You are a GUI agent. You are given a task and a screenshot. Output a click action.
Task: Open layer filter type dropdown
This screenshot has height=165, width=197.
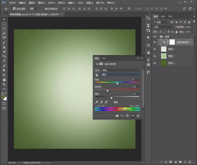[x=160, y=22]
